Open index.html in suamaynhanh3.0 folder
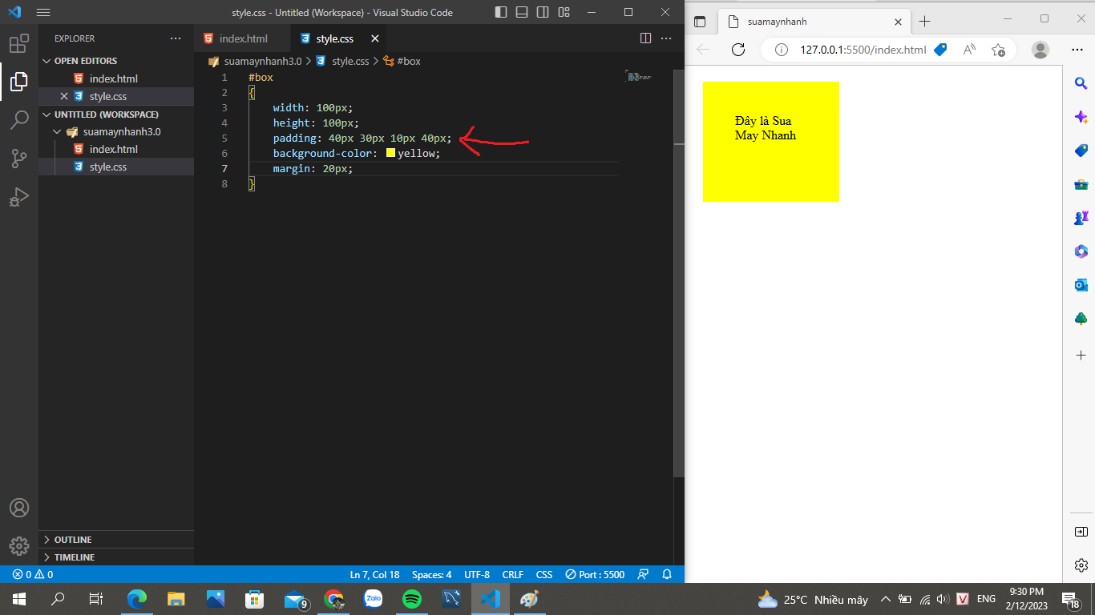 pyautogui.click(x=116, y=149)
